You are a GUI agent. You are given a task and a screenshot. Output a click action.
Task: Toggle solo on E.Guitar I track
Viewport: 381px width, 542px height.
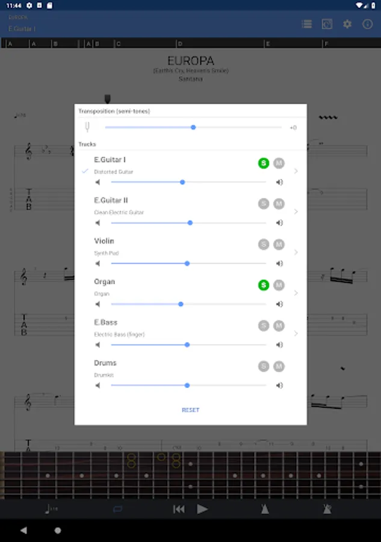(x=264, y=163)
